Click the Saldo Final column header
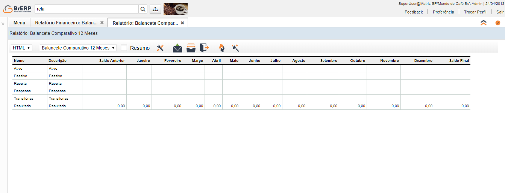Image resolution: width=505 pixels, height=193 pixels. tap(459, 60)
